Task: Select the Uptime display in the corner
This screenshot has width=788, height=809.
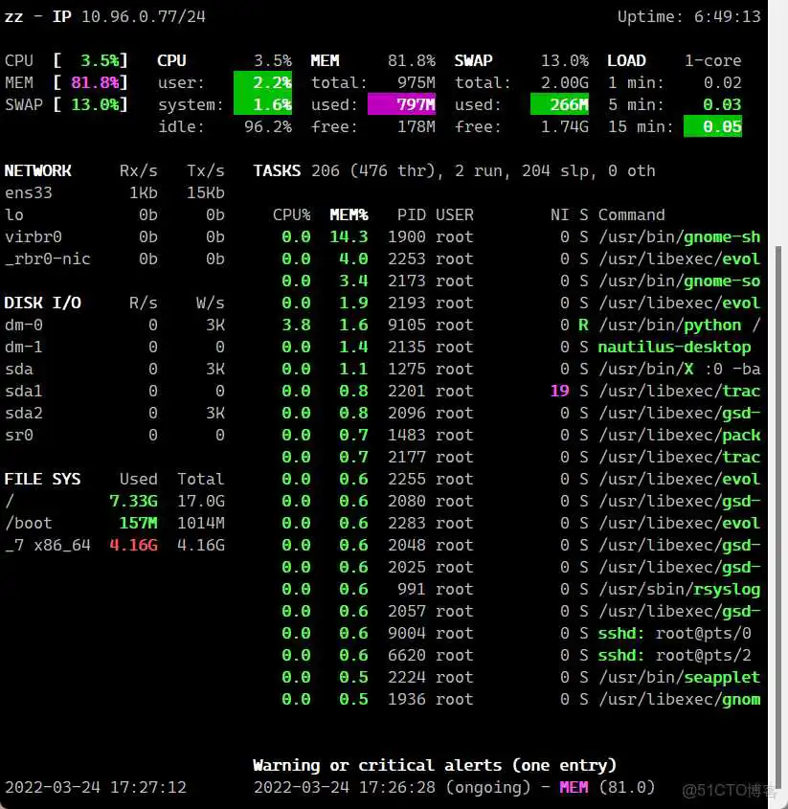Action: pos(688,15)
